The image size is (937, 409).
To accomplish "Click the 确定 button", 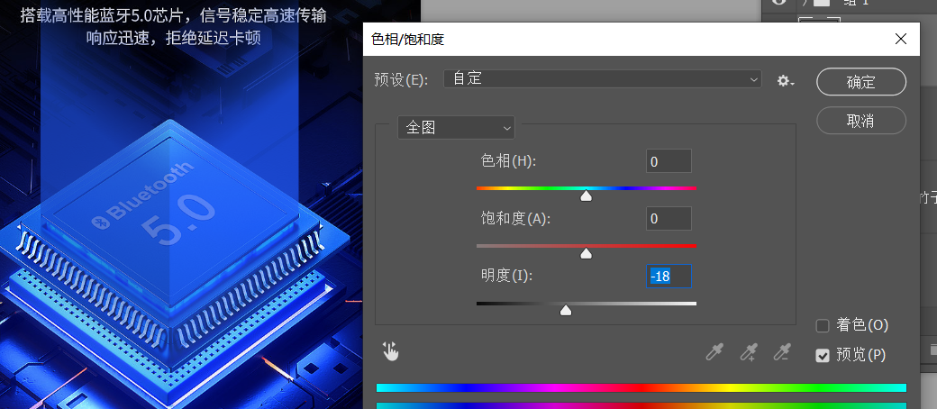I will (861, 82).
